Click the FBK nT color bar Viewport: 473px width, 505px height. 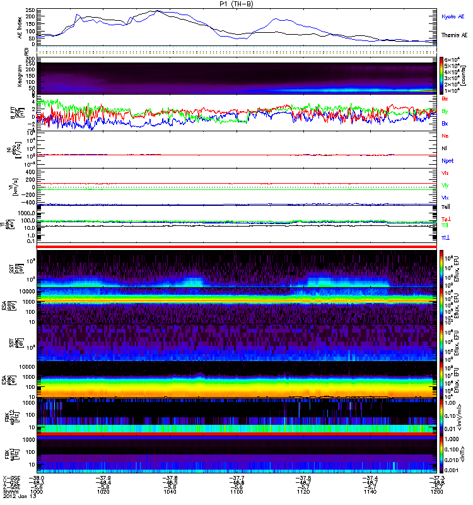pos(441,454)
